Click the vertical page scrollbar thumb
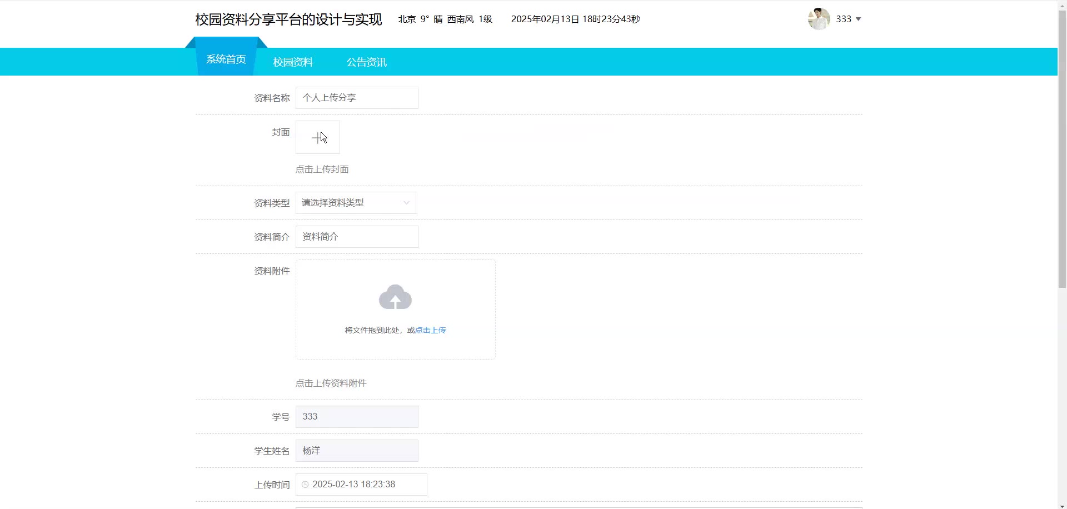 point(1062,150)
